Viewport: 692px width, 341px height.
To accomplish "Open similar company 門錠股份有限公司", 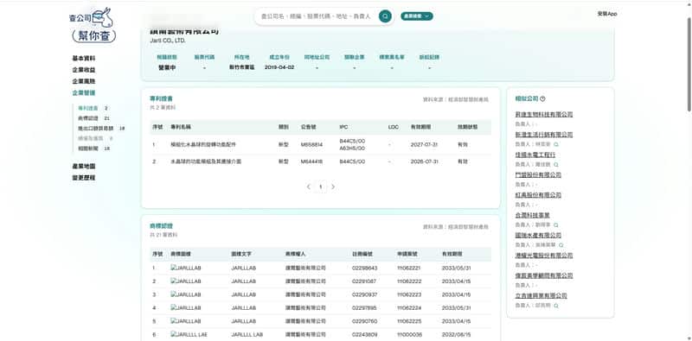I will point(538,175).
